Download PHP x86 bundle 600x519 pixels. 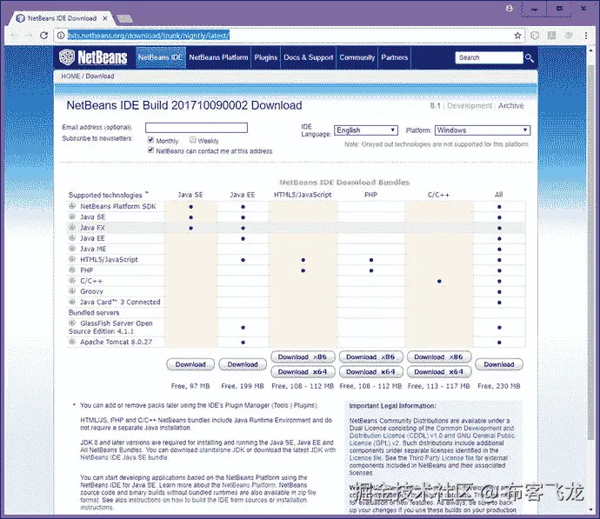(370, 356)
